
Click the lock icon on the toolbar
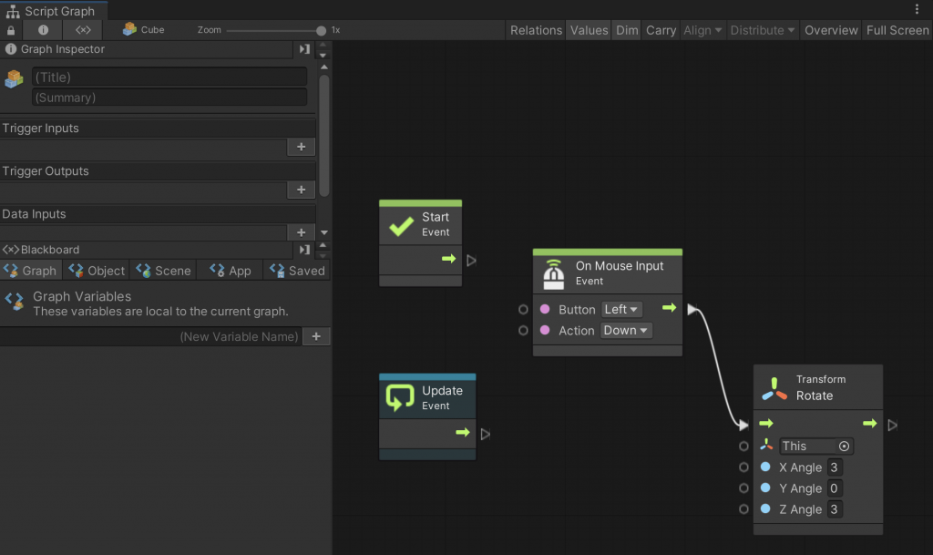(x=9, y=29)
